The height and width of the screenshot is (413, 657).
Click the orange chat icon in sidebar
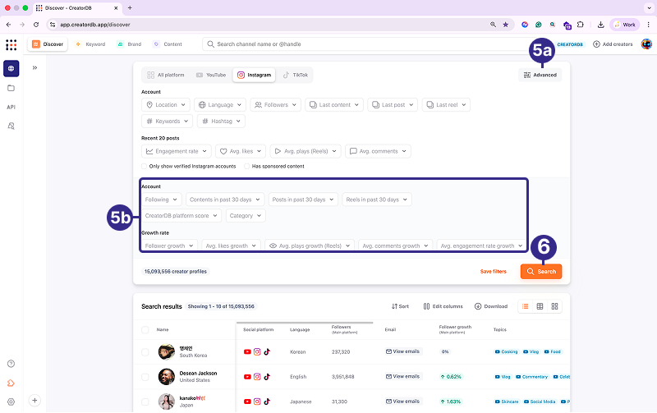pos(11,383)
